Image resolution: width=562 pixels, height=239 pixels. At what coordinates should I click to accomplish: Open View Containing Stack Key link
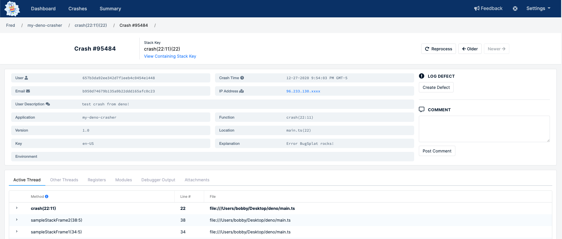(170, 56)
